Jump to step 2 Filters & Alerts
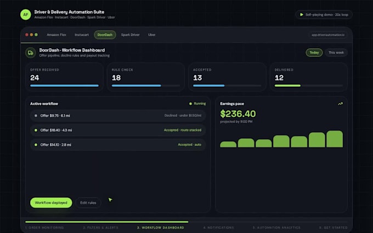This screenshot has height=233, width=373. coord(100,228)
